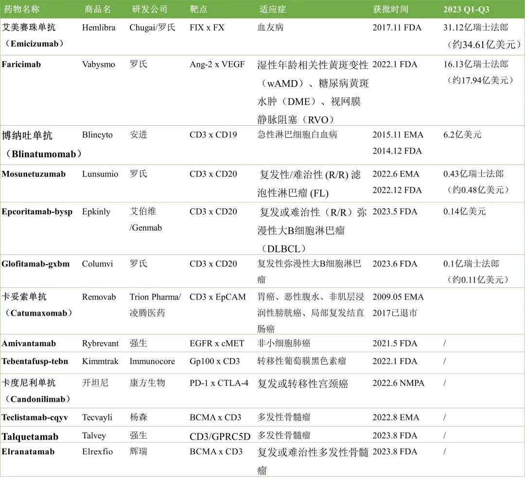The height and width of the screenshot is (482, 525).
Task: Click the Columvi trade name
Action: tap(97, 264)
